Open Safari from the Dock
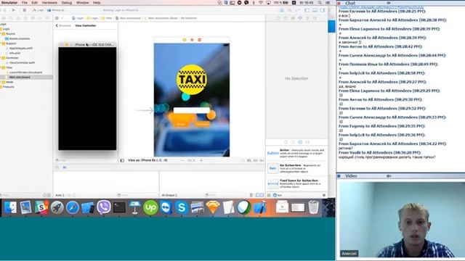 pyautogui.click(x=73, y=207)
